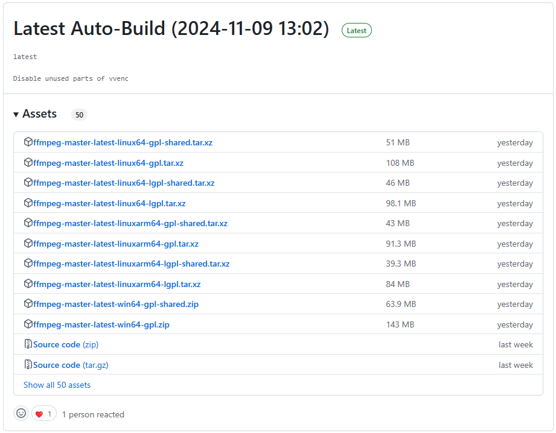Download ffmpeg-master-latest-linuxarm64-lgpl-shared.tar.xz
Image resolution: width=556 pixels, height=433 pixels.
pos(131,264)
